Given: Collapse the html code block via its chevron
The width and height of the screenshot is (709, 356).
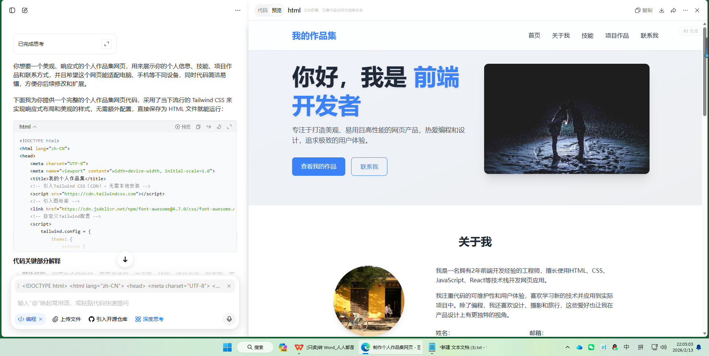Looking at the screenshot, I should (35, 126).
